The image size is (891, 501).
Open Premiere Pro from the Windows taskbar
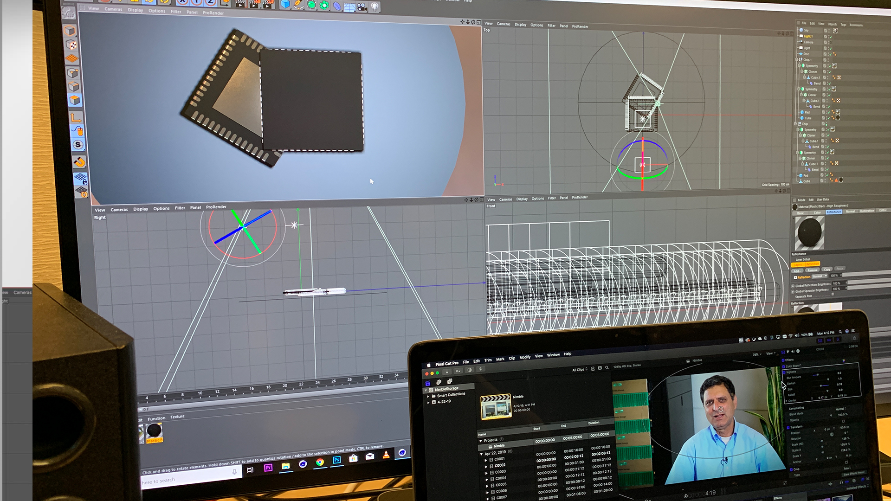tap(268, 468)
